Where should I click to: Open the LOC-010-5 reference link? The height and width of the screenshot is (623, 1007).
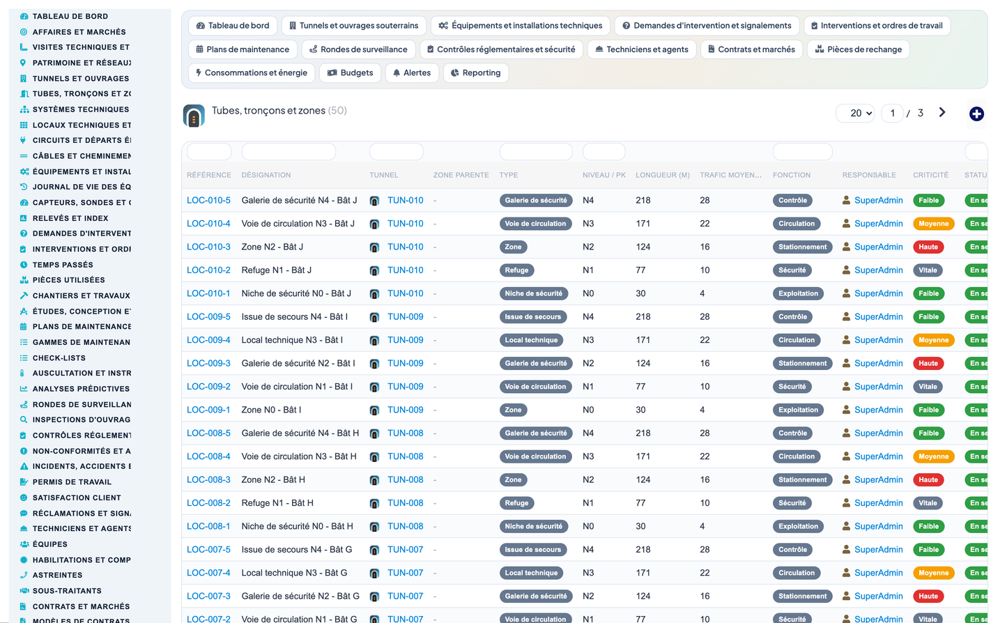tap(208, 200)
